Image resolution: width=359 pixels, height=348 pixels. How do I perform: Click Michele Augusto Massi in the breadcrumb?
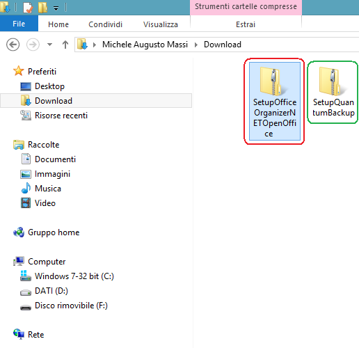point(145,45)
